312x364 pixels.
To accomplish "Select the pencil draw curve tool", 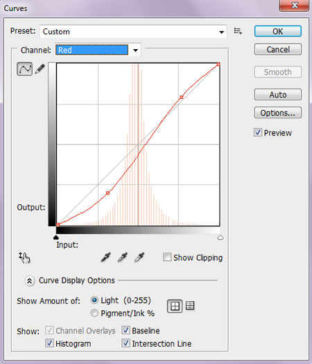I will (40, 69).
